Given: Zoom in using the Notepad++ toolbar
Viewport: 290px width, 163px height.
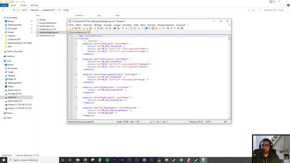Looking at the screenshot, I should coord(123,28).
